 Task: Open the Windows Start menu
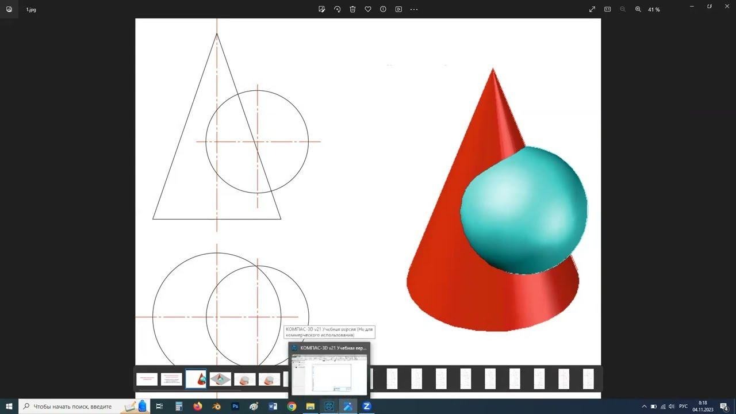[9, 407]
